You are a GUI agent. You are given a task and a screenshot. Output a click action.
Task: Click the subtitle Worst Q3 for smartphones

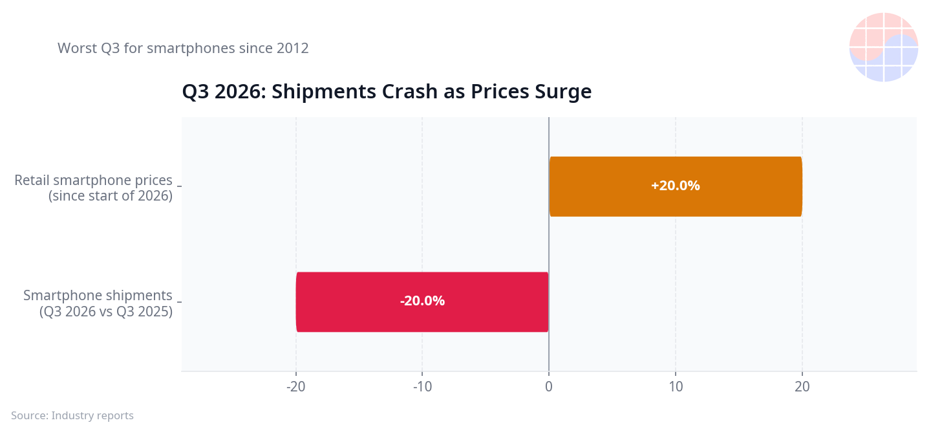point(183,48)
